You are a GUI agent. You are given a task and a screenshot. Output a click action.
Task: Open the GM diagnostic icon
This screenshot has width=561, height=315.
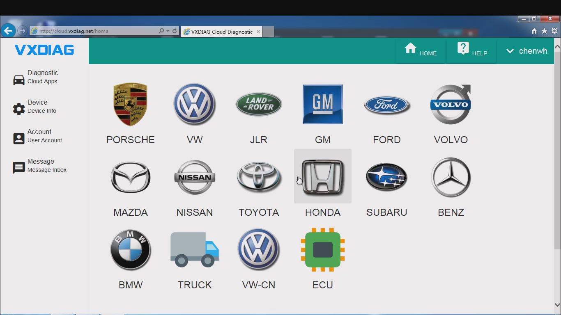(322, 104)
